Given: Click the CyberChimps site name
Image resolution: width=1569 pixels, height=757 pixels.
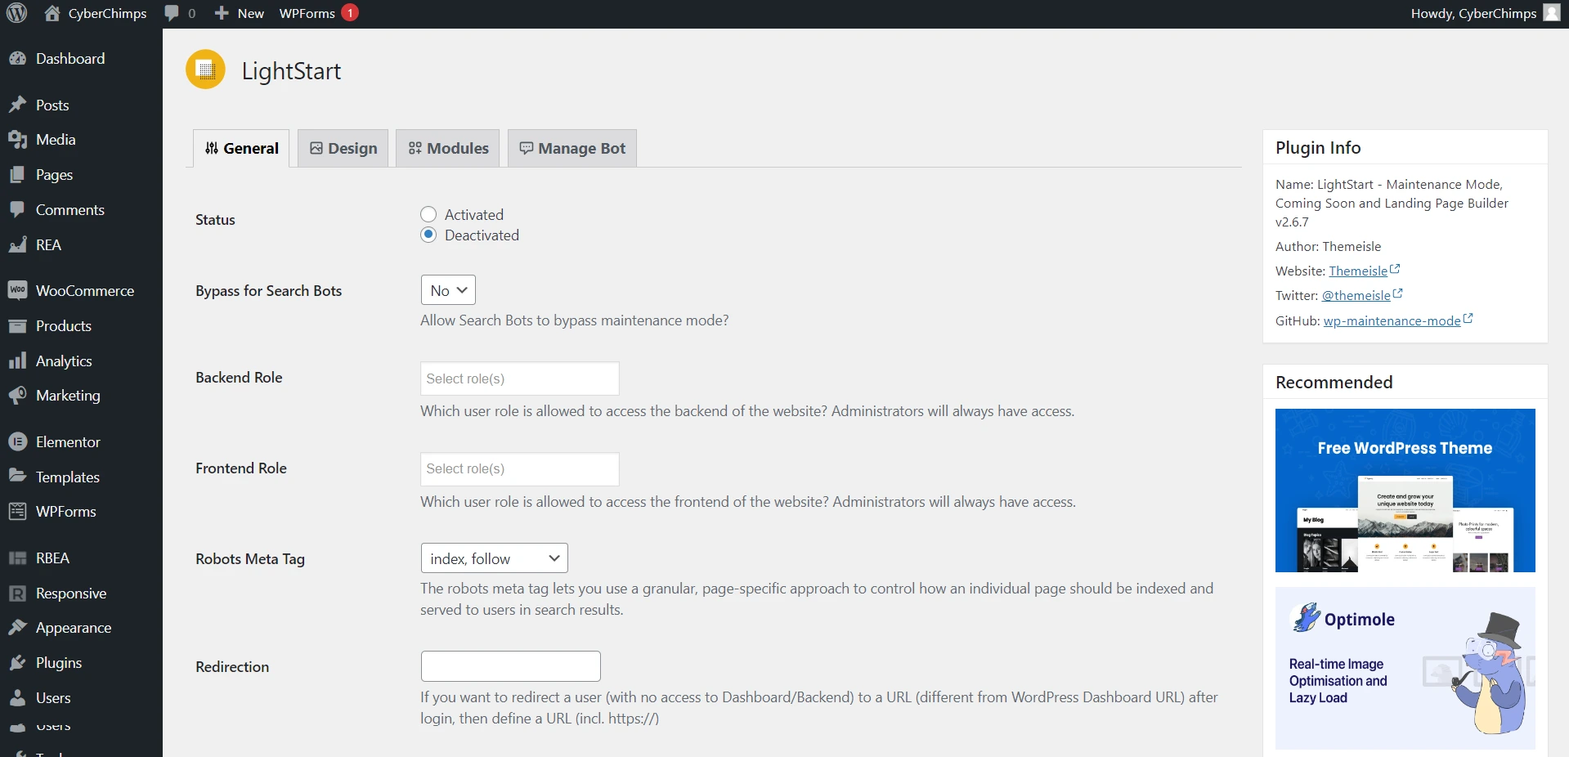Looking at the screenshot, I should (107, 13).
